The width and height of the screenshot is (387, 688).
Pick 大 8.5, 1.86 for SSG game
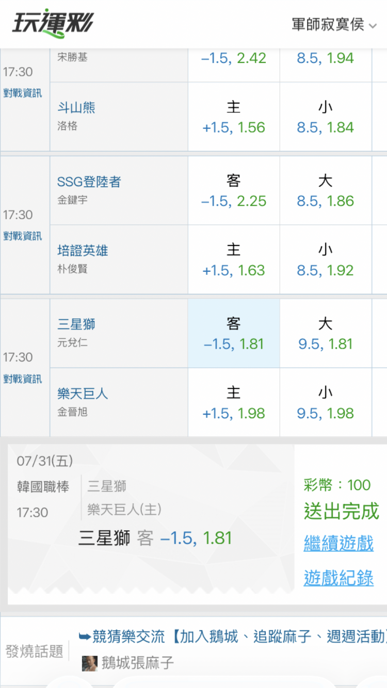[326, 190]
